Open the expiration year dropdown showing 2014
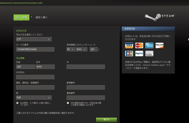Viewport: 189px width, 123px height. [83, 49]
